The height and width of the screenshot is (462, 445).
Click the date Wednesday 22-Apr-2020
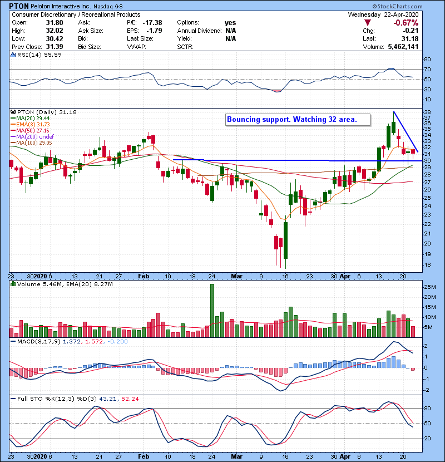pyautogui.click(x=383, y=14)
